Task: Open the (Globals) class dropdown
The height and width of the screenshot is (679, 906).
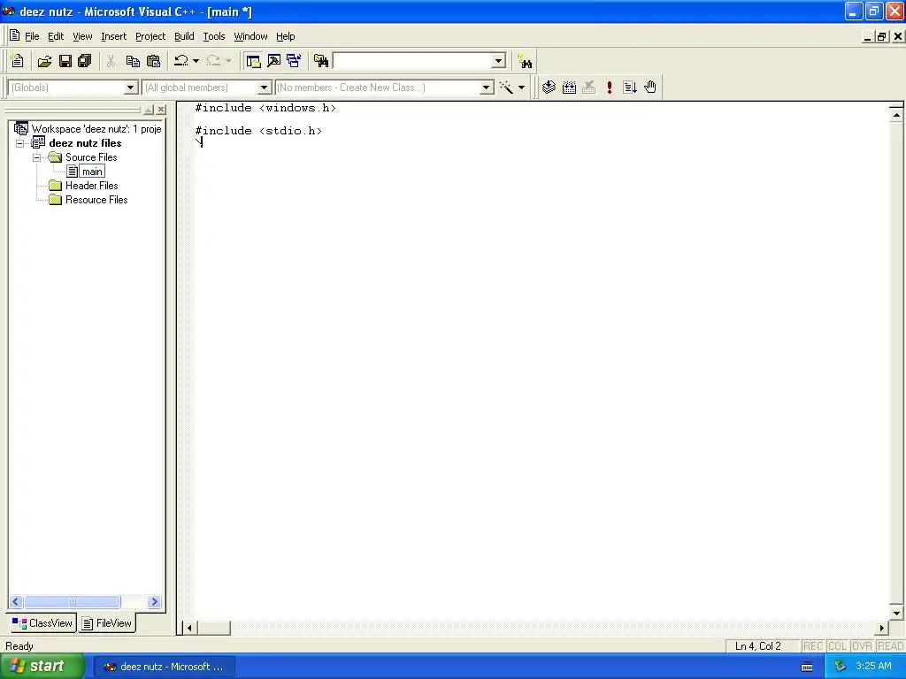Action: (x=131, y=88)
